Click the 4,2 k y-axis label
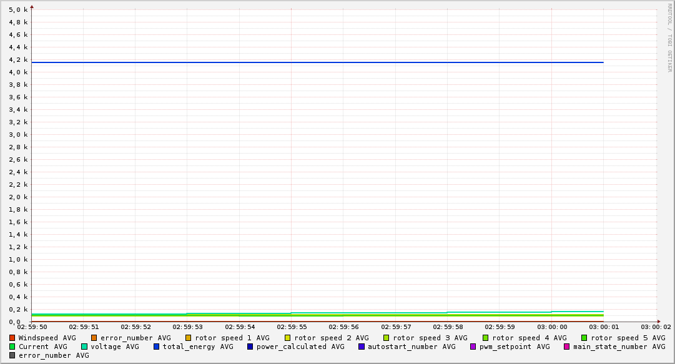The width and height of the screenshot is (675, 364). (x=18, y=60)
